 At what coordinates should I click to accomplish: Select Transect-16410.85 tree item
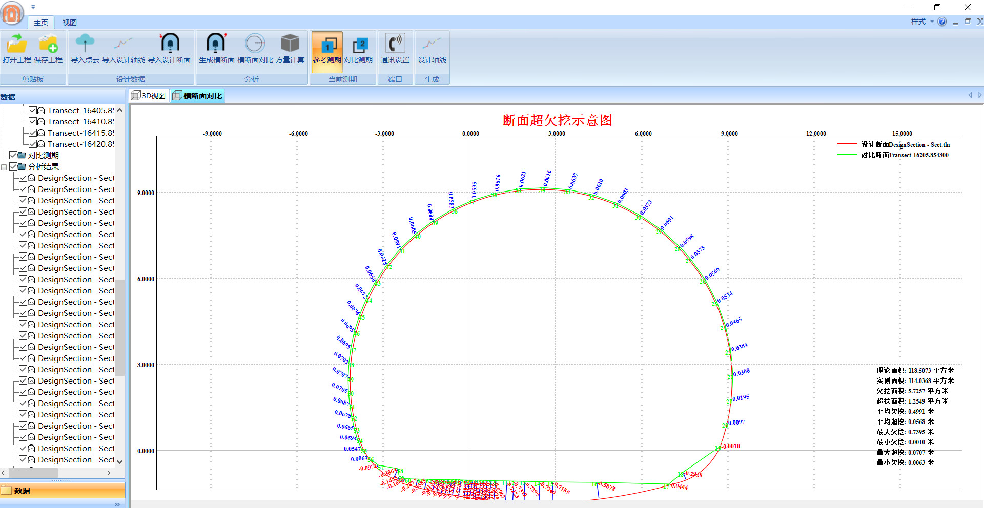(x=81, y=121)
